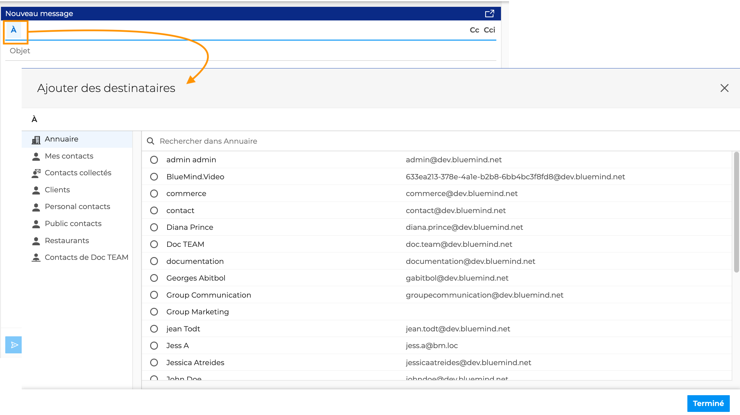Viewport: 740px width, 415px height.
Task: Click the Annuaire building icon
Action: 36,140
